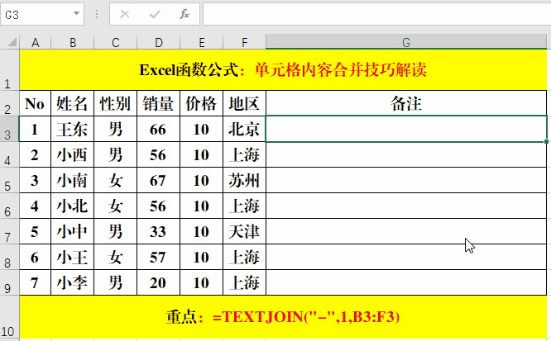551x341 pixels.
Task: Select column C header
Action: tap(115, 42)
